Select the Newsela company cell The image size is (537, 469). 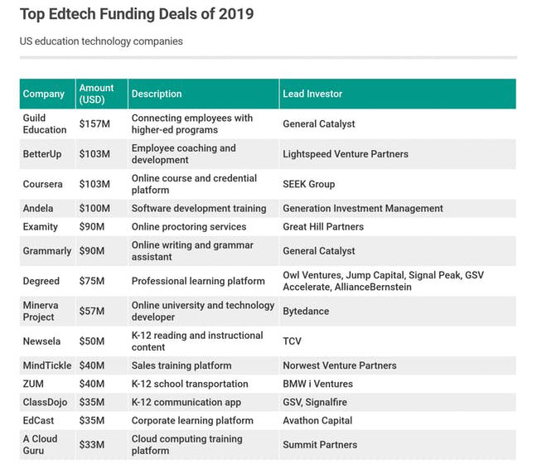tap(47, 341)
